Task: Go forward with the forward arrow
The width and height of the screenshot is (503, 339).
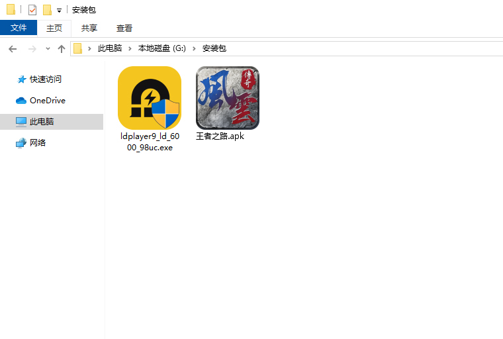Action: tap(32, 49)
